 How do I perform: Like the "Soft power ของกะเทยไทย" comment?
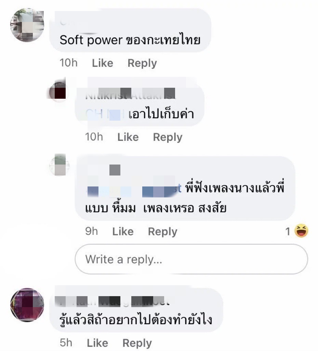pyautogui.click(x=103, y=63)
